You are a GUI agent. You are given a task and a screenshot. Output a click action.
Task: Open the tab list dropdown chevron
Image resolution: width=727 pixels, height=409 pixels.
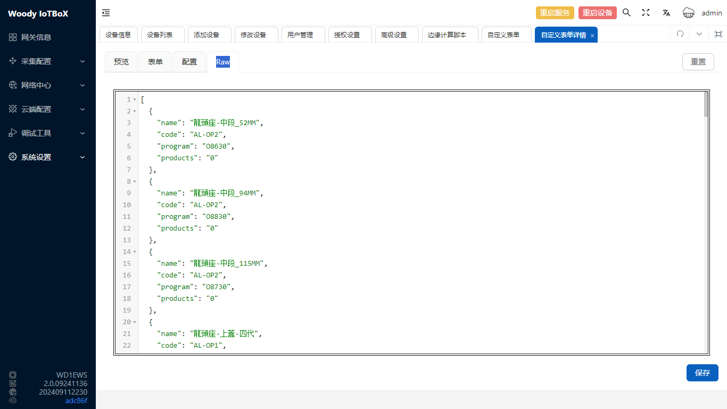click(x=699, y=34)
